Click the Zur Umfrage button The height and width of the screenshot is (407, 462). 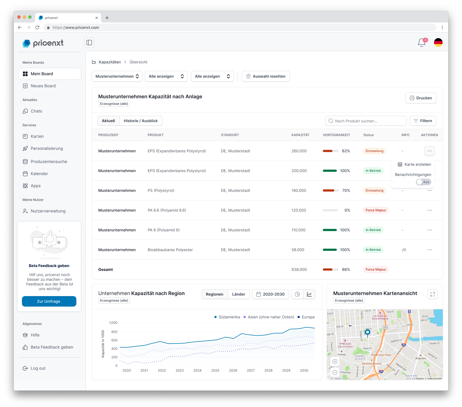point(49,301)
